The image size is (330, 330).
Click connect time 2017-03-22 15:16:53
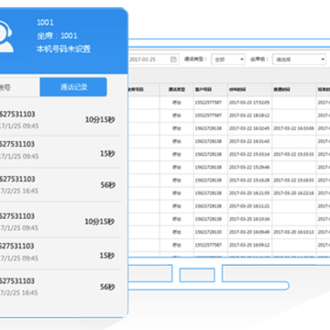coord(293,181)
